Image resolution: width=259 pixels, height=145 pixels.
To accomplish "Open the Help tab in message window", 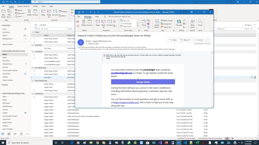I will [97, 17].
